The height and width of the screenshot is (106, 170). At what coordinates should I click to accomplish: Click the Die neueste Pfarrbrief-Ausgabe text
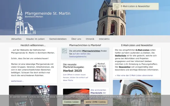click(74, 66)
